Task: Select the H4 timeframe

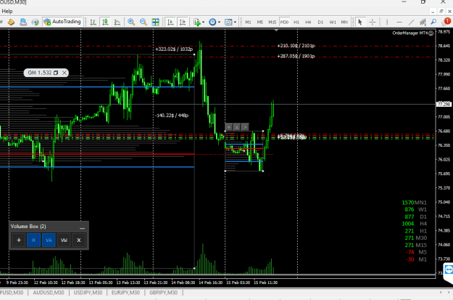Action: (x=308, y=22)
